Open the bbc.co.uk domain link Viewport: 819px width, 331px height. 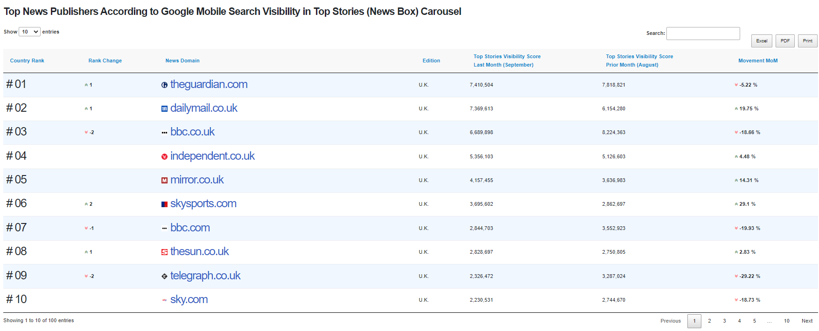click(192, 132)
